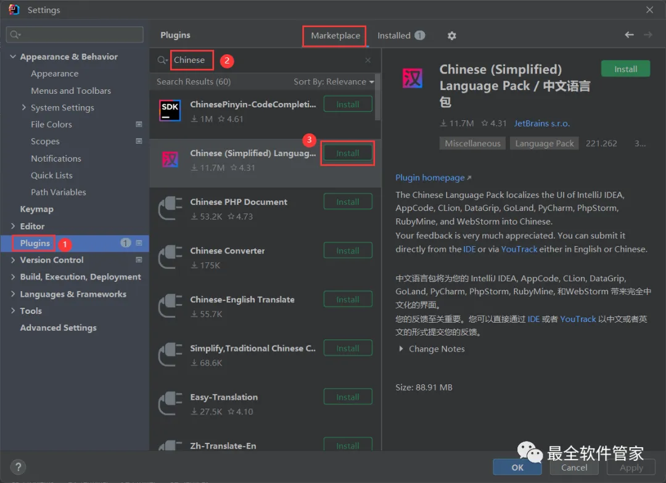Install Chinese (Simplified) Language Pack from list

pyautogui.click(x=348, y=153)
